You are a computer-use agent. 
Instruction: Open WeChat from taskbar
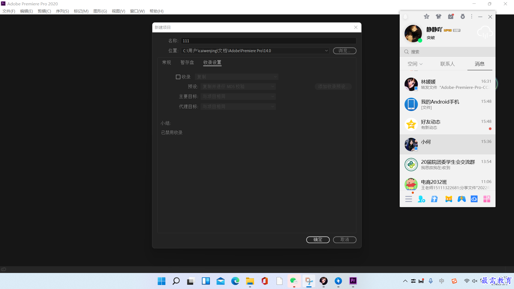pyautogui.click(x=294, y=281)
